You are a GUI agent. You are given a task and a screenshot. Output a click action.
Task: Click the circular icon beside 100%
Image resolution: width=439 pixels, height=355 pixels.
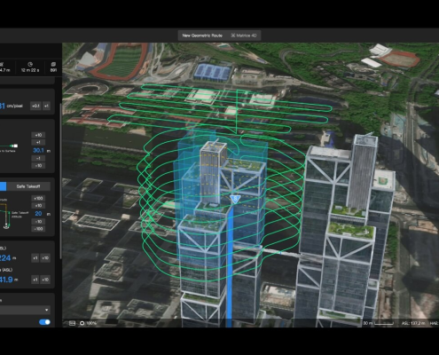tap(82, 323)
